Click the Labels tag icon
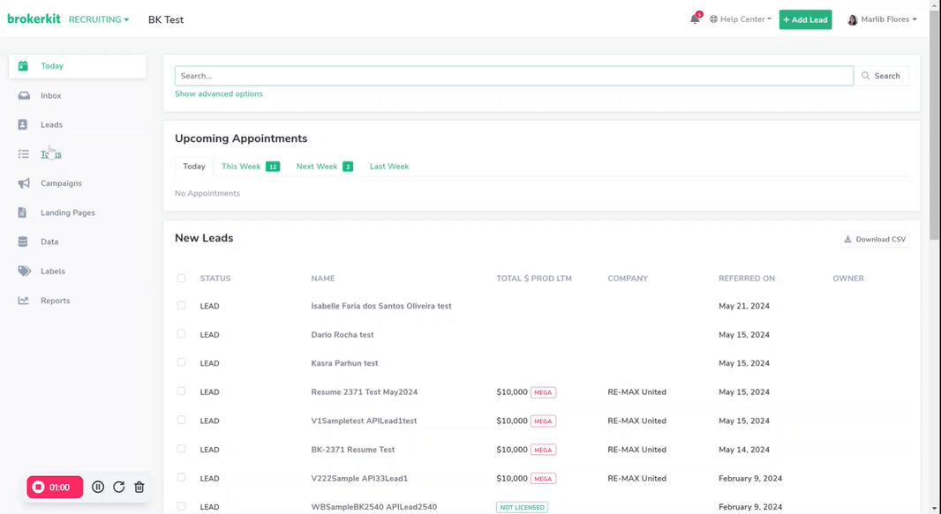The width and height of the screenshot is (941, 514). (x=24, y=272)
